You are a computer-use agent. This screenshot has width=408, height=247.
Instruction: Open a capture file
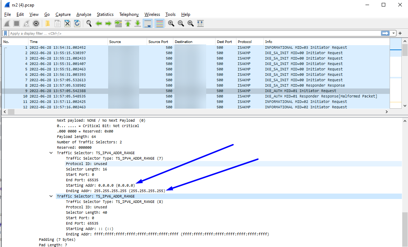(x=47, y=23)
